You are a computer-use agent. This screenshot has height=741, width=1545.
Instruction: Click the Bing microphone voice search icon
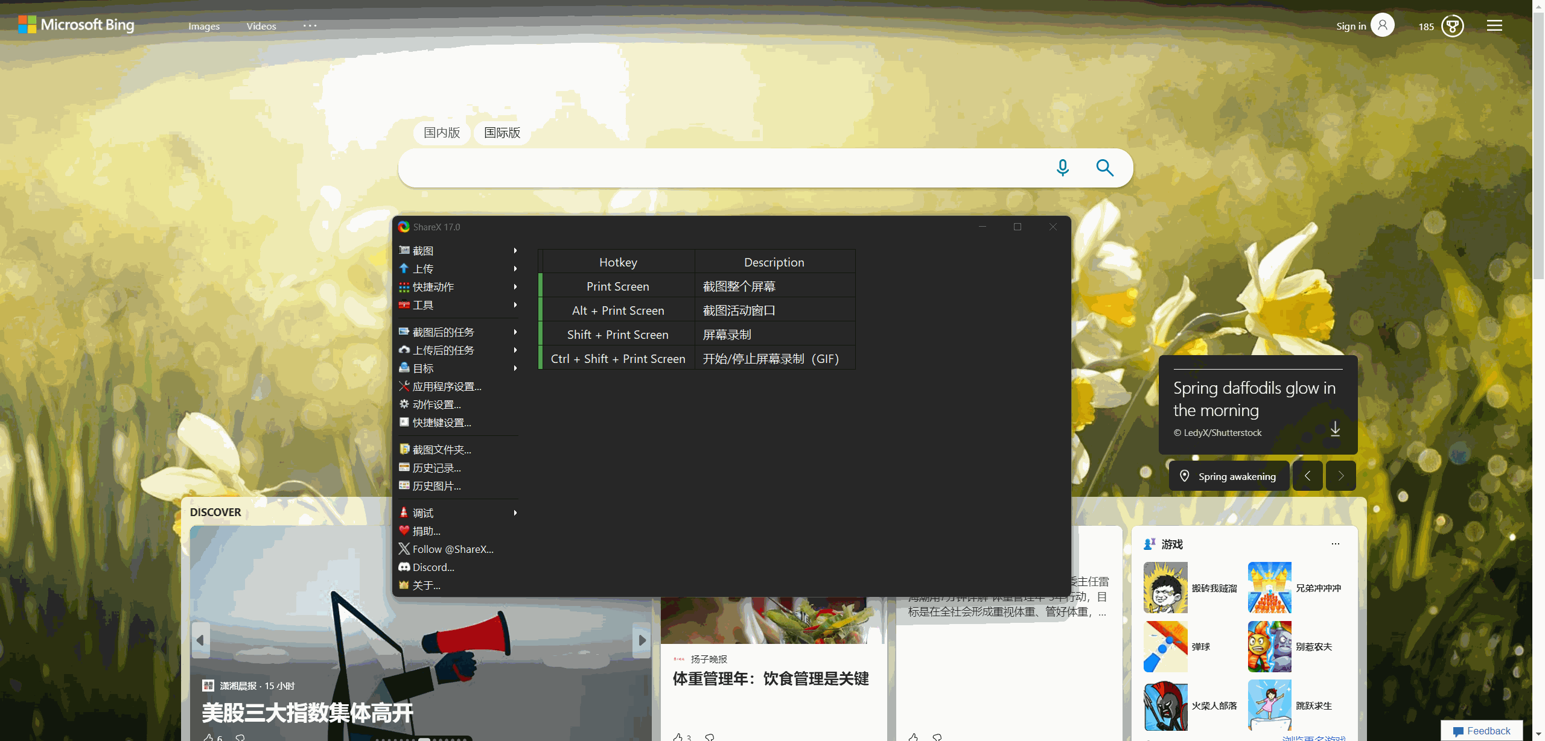(1063, 168)
